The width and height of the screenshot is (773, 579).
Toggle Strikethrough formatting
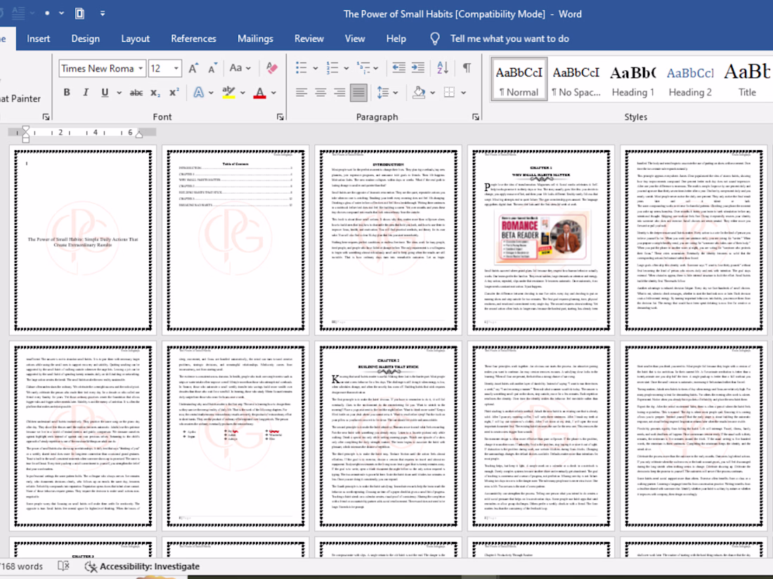tap(136, 92)
